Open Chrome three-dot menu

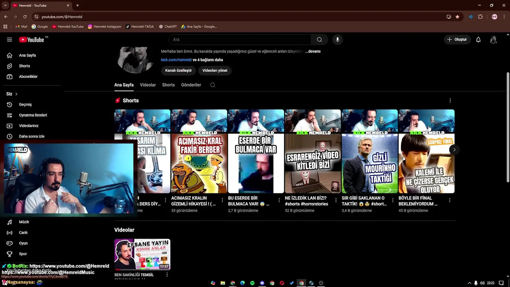click(x=504, y=17)
